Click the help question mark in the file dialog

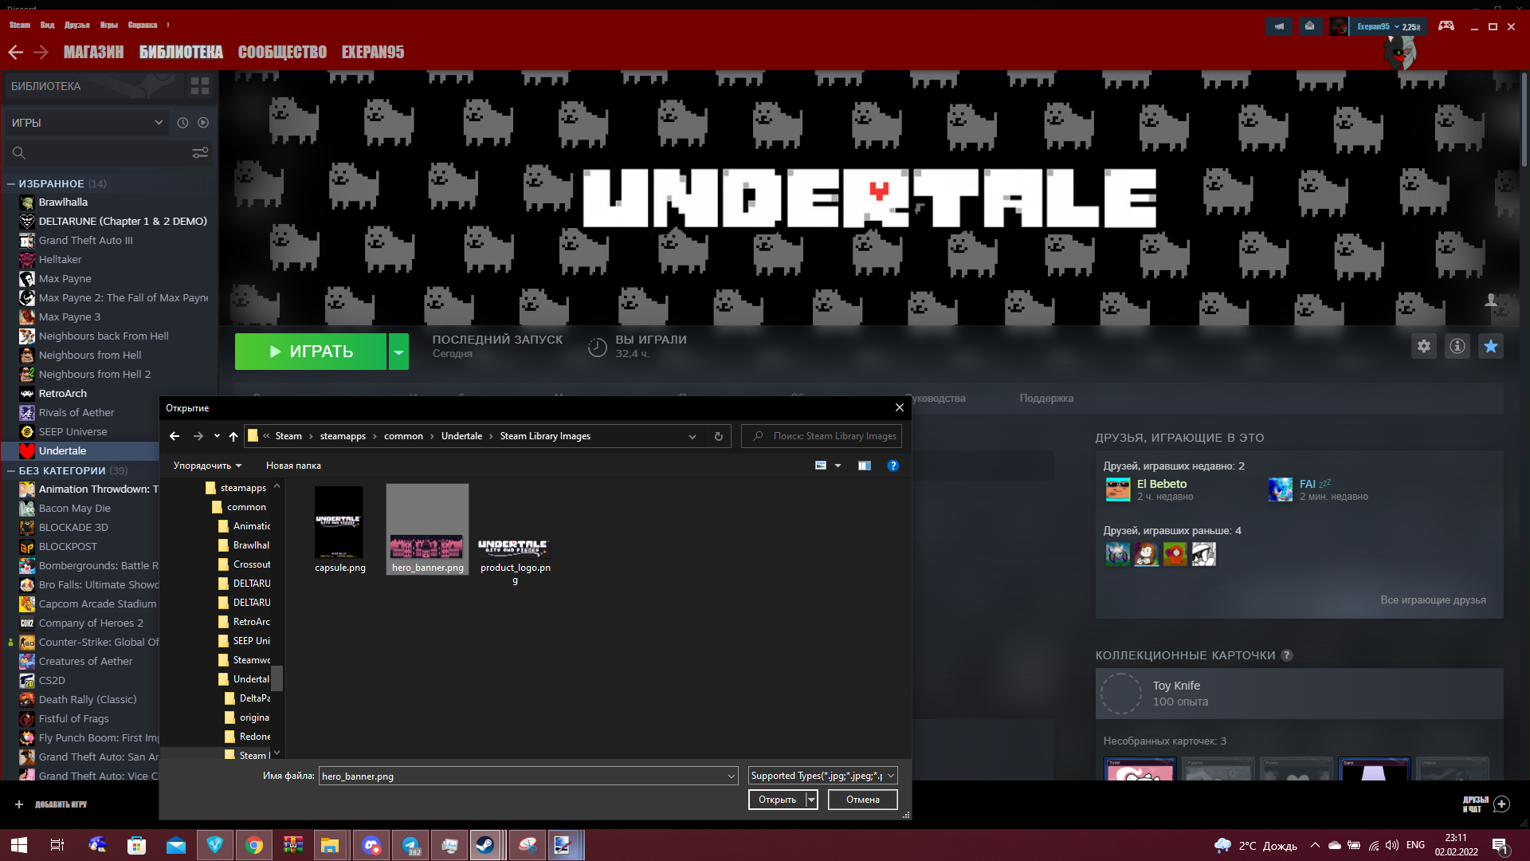coord(892,466)
